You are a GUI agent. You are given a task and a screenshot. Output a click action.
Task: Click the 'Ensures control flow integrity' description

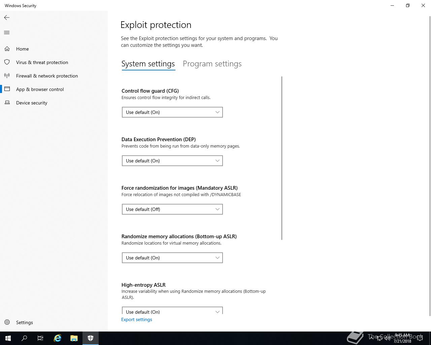point(166,97)
